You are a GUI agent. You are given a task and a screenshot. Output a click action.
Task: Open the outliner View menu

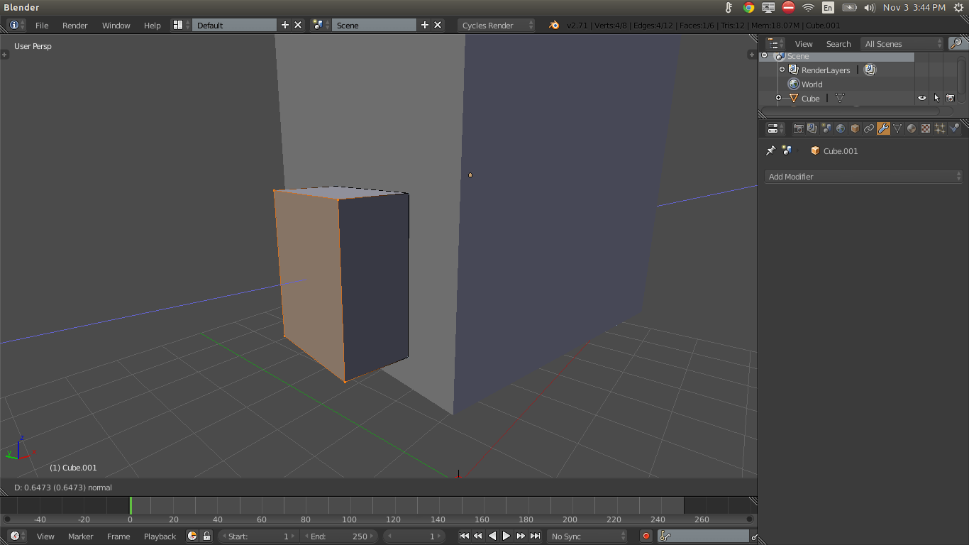coord(803,43)
